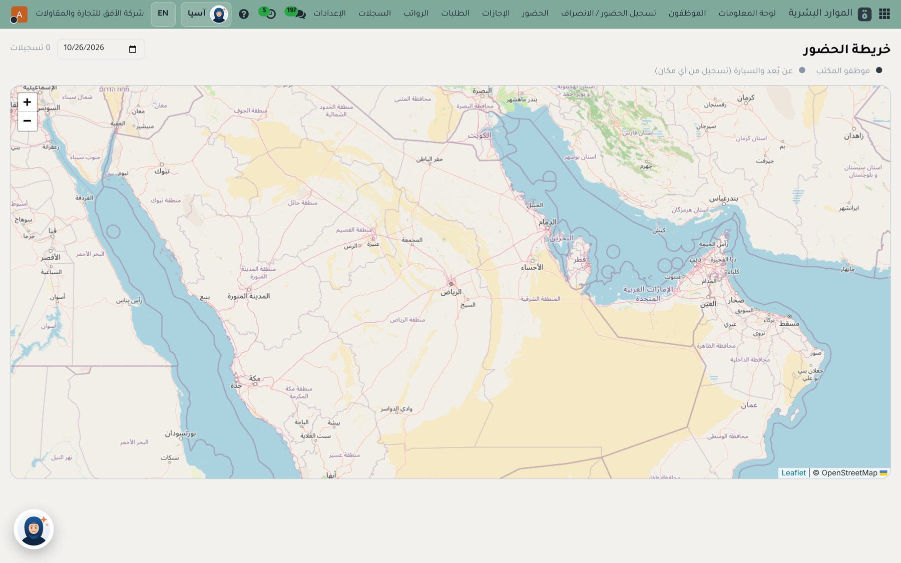Open the date picker calendar icon
Image resolution: width=901 pixels, height=563 pixels.
point(133,49)
